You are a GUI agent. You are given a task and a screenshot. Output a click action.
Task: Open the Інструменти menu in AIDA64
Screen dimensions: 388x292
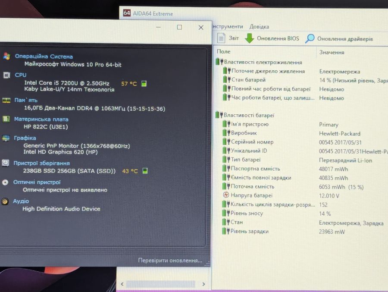pyautogui.click(x=228, y=26)
